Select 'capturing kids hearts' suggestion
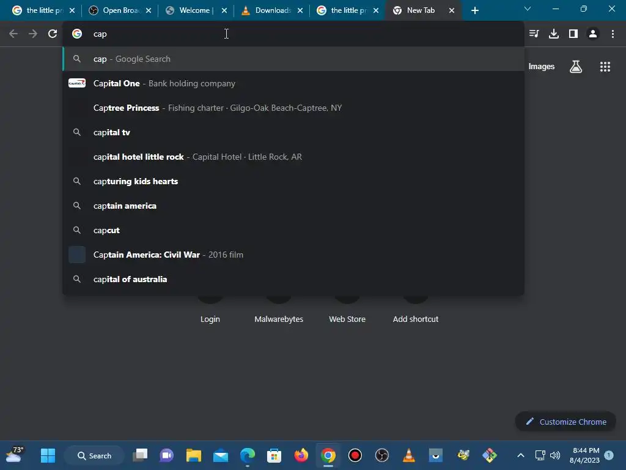This screenshot has height=470, width=626. pos(293,181)
